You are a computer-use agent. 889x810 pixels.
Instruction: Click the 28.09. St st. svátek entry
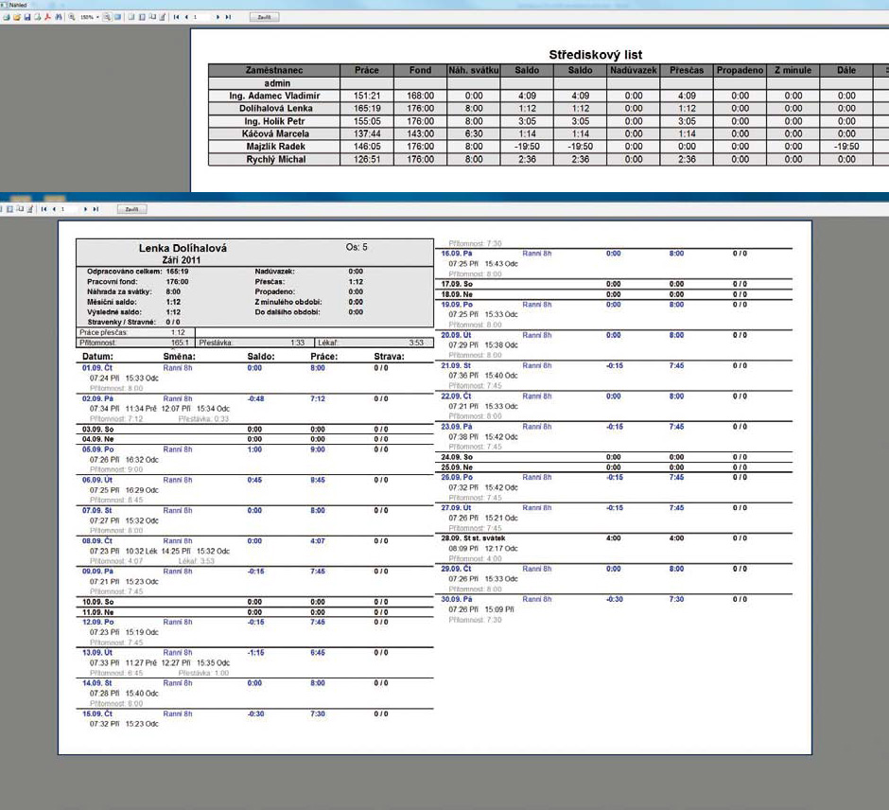(x=473, y=538)
